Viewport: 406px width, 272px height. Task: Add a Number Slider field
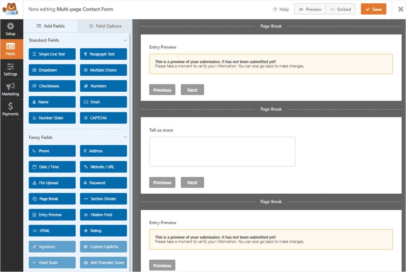tap(52, 117)
